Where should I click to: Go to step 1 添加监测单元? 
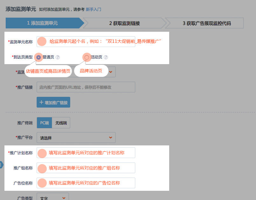(x=43, y=23)
